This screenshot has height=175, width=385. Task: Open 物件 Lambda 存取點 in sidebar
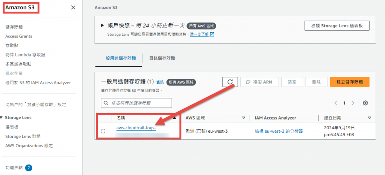[25, 55]
